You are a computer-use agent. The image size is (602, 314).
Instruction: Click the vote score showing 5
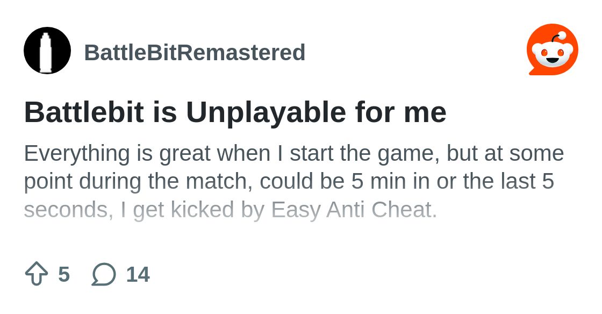[64, 274]
